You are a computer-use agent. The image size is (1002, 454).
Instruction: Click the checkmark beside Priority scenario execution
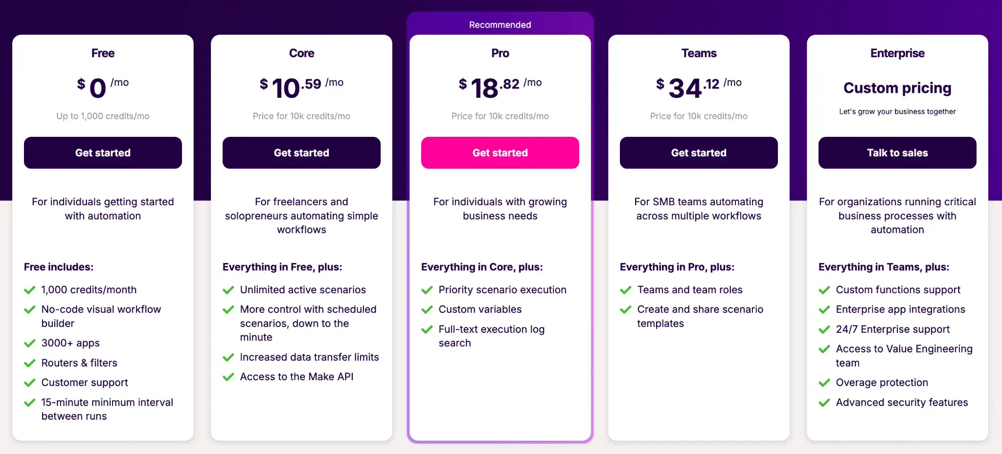click(x=427, y=290)
